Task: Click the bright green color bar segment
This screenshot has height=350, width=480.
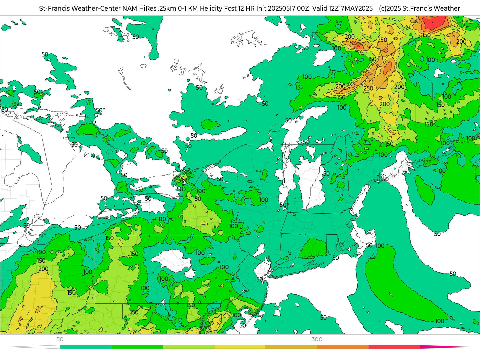Action: click(137, 347)
